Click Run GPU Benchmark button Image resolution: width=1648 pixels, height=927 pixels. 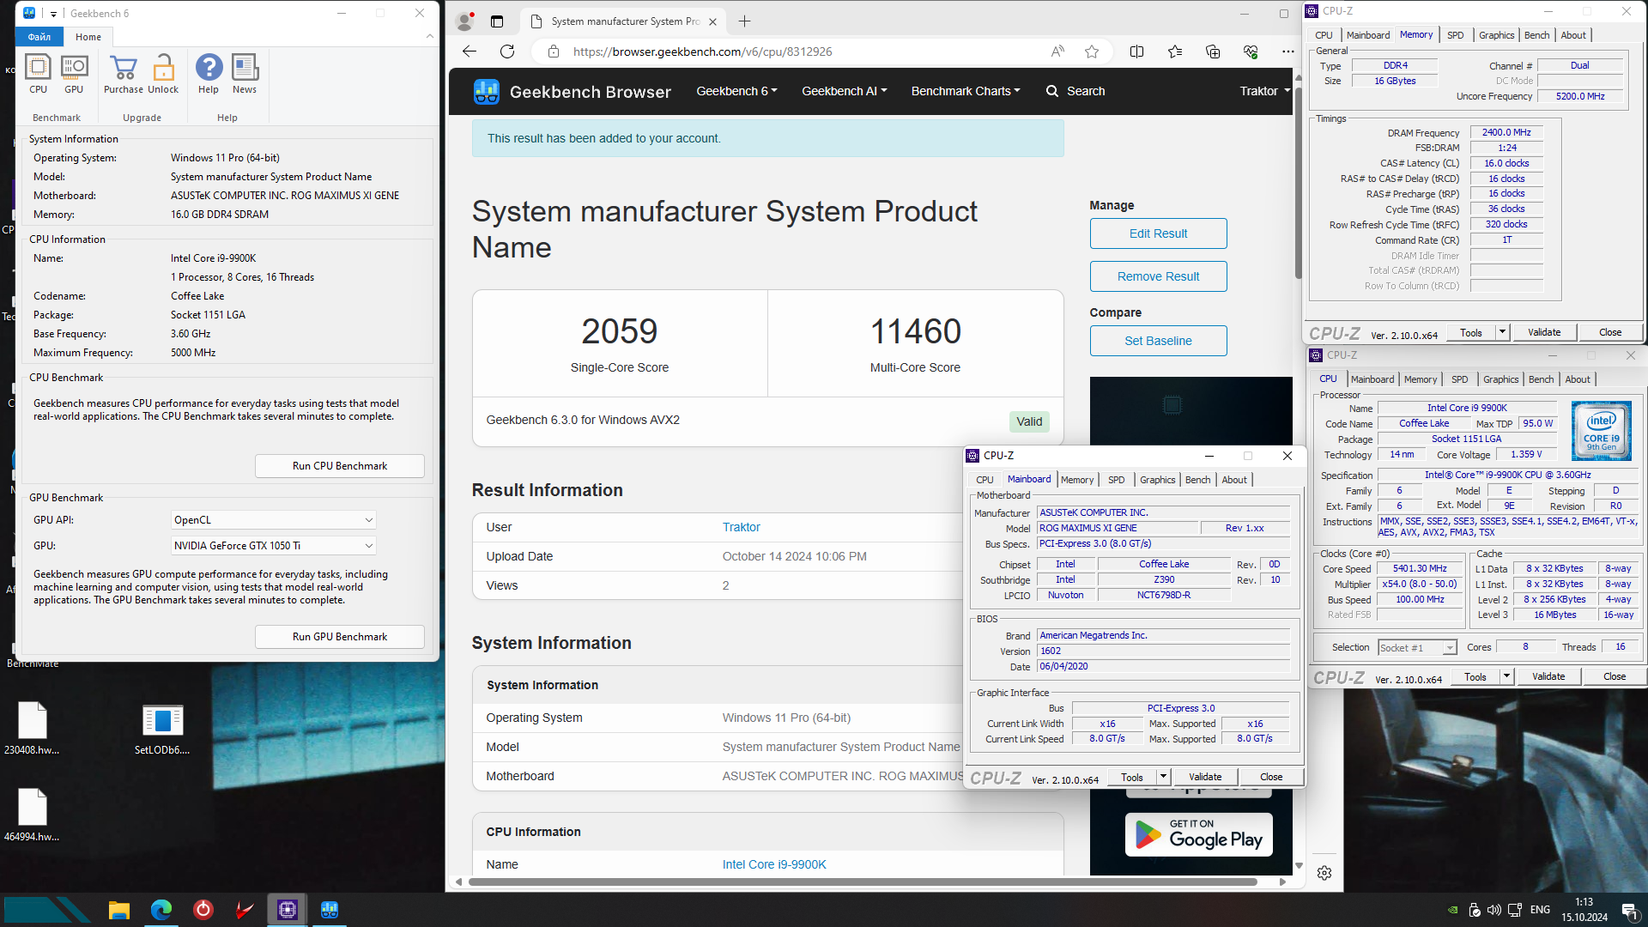pyautogui.click(x=339, y=637)
